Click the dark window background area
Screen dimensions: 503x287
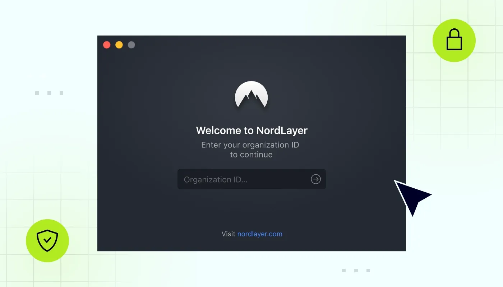click(162, 212)
